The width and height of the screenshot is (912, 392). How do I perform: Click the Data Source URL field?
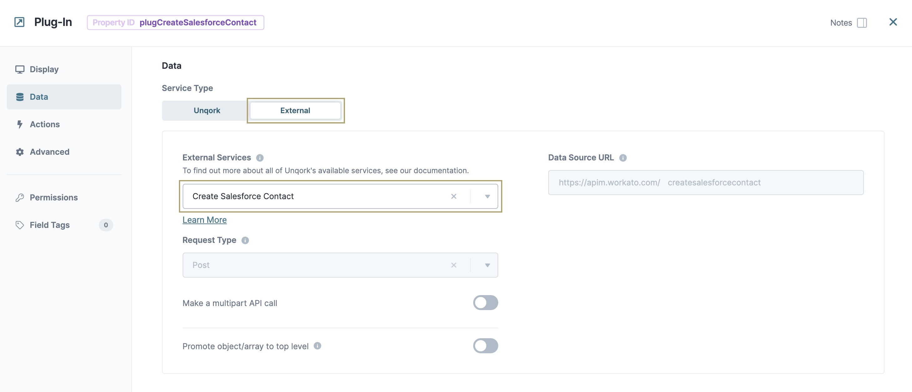point(706,183)
